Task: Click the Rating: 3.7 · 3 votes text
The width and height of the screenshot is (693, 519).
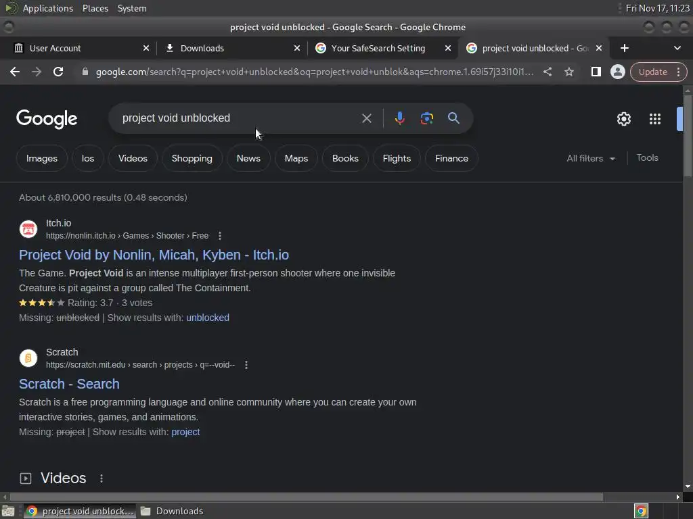Action: coord(110,303)
